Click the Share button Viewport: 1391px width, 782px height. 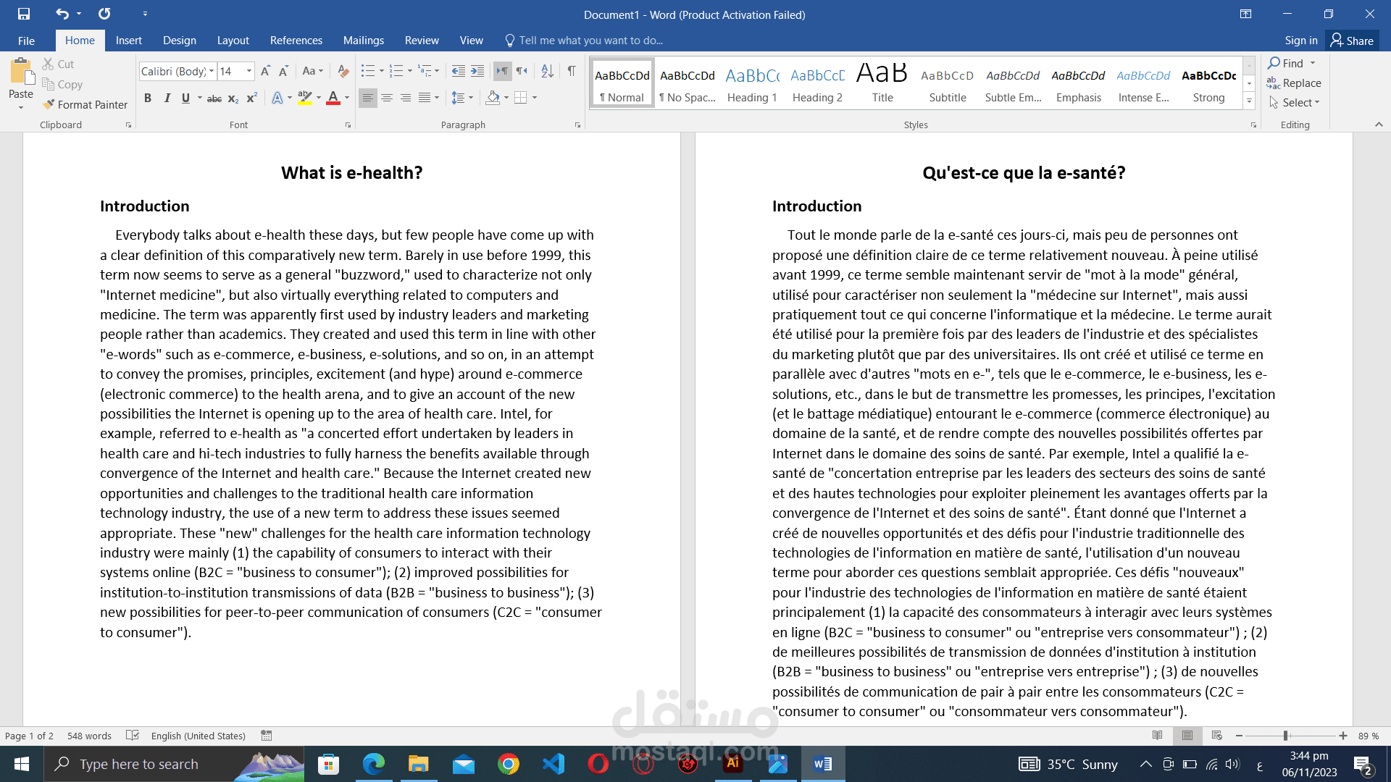(x=1352, y=41)
